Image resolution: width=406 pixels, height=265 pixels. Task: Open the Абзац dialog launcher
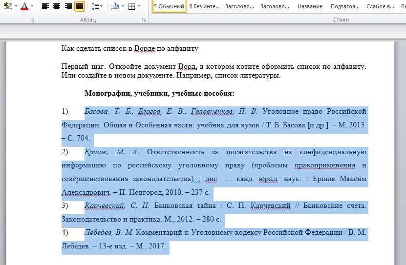(144, 20)
